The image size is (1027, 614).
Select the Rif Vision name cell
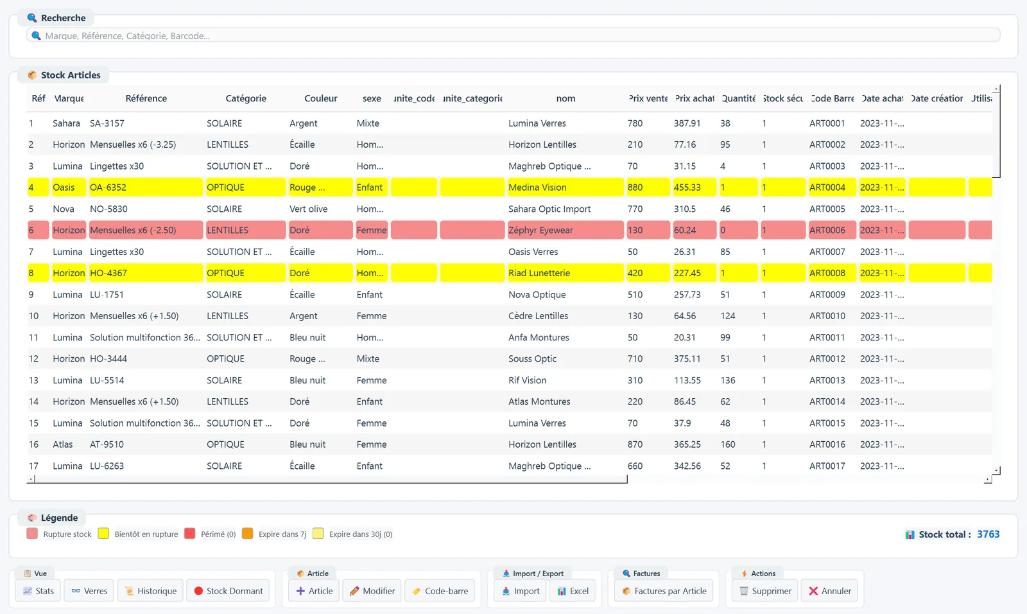[565, 380]
